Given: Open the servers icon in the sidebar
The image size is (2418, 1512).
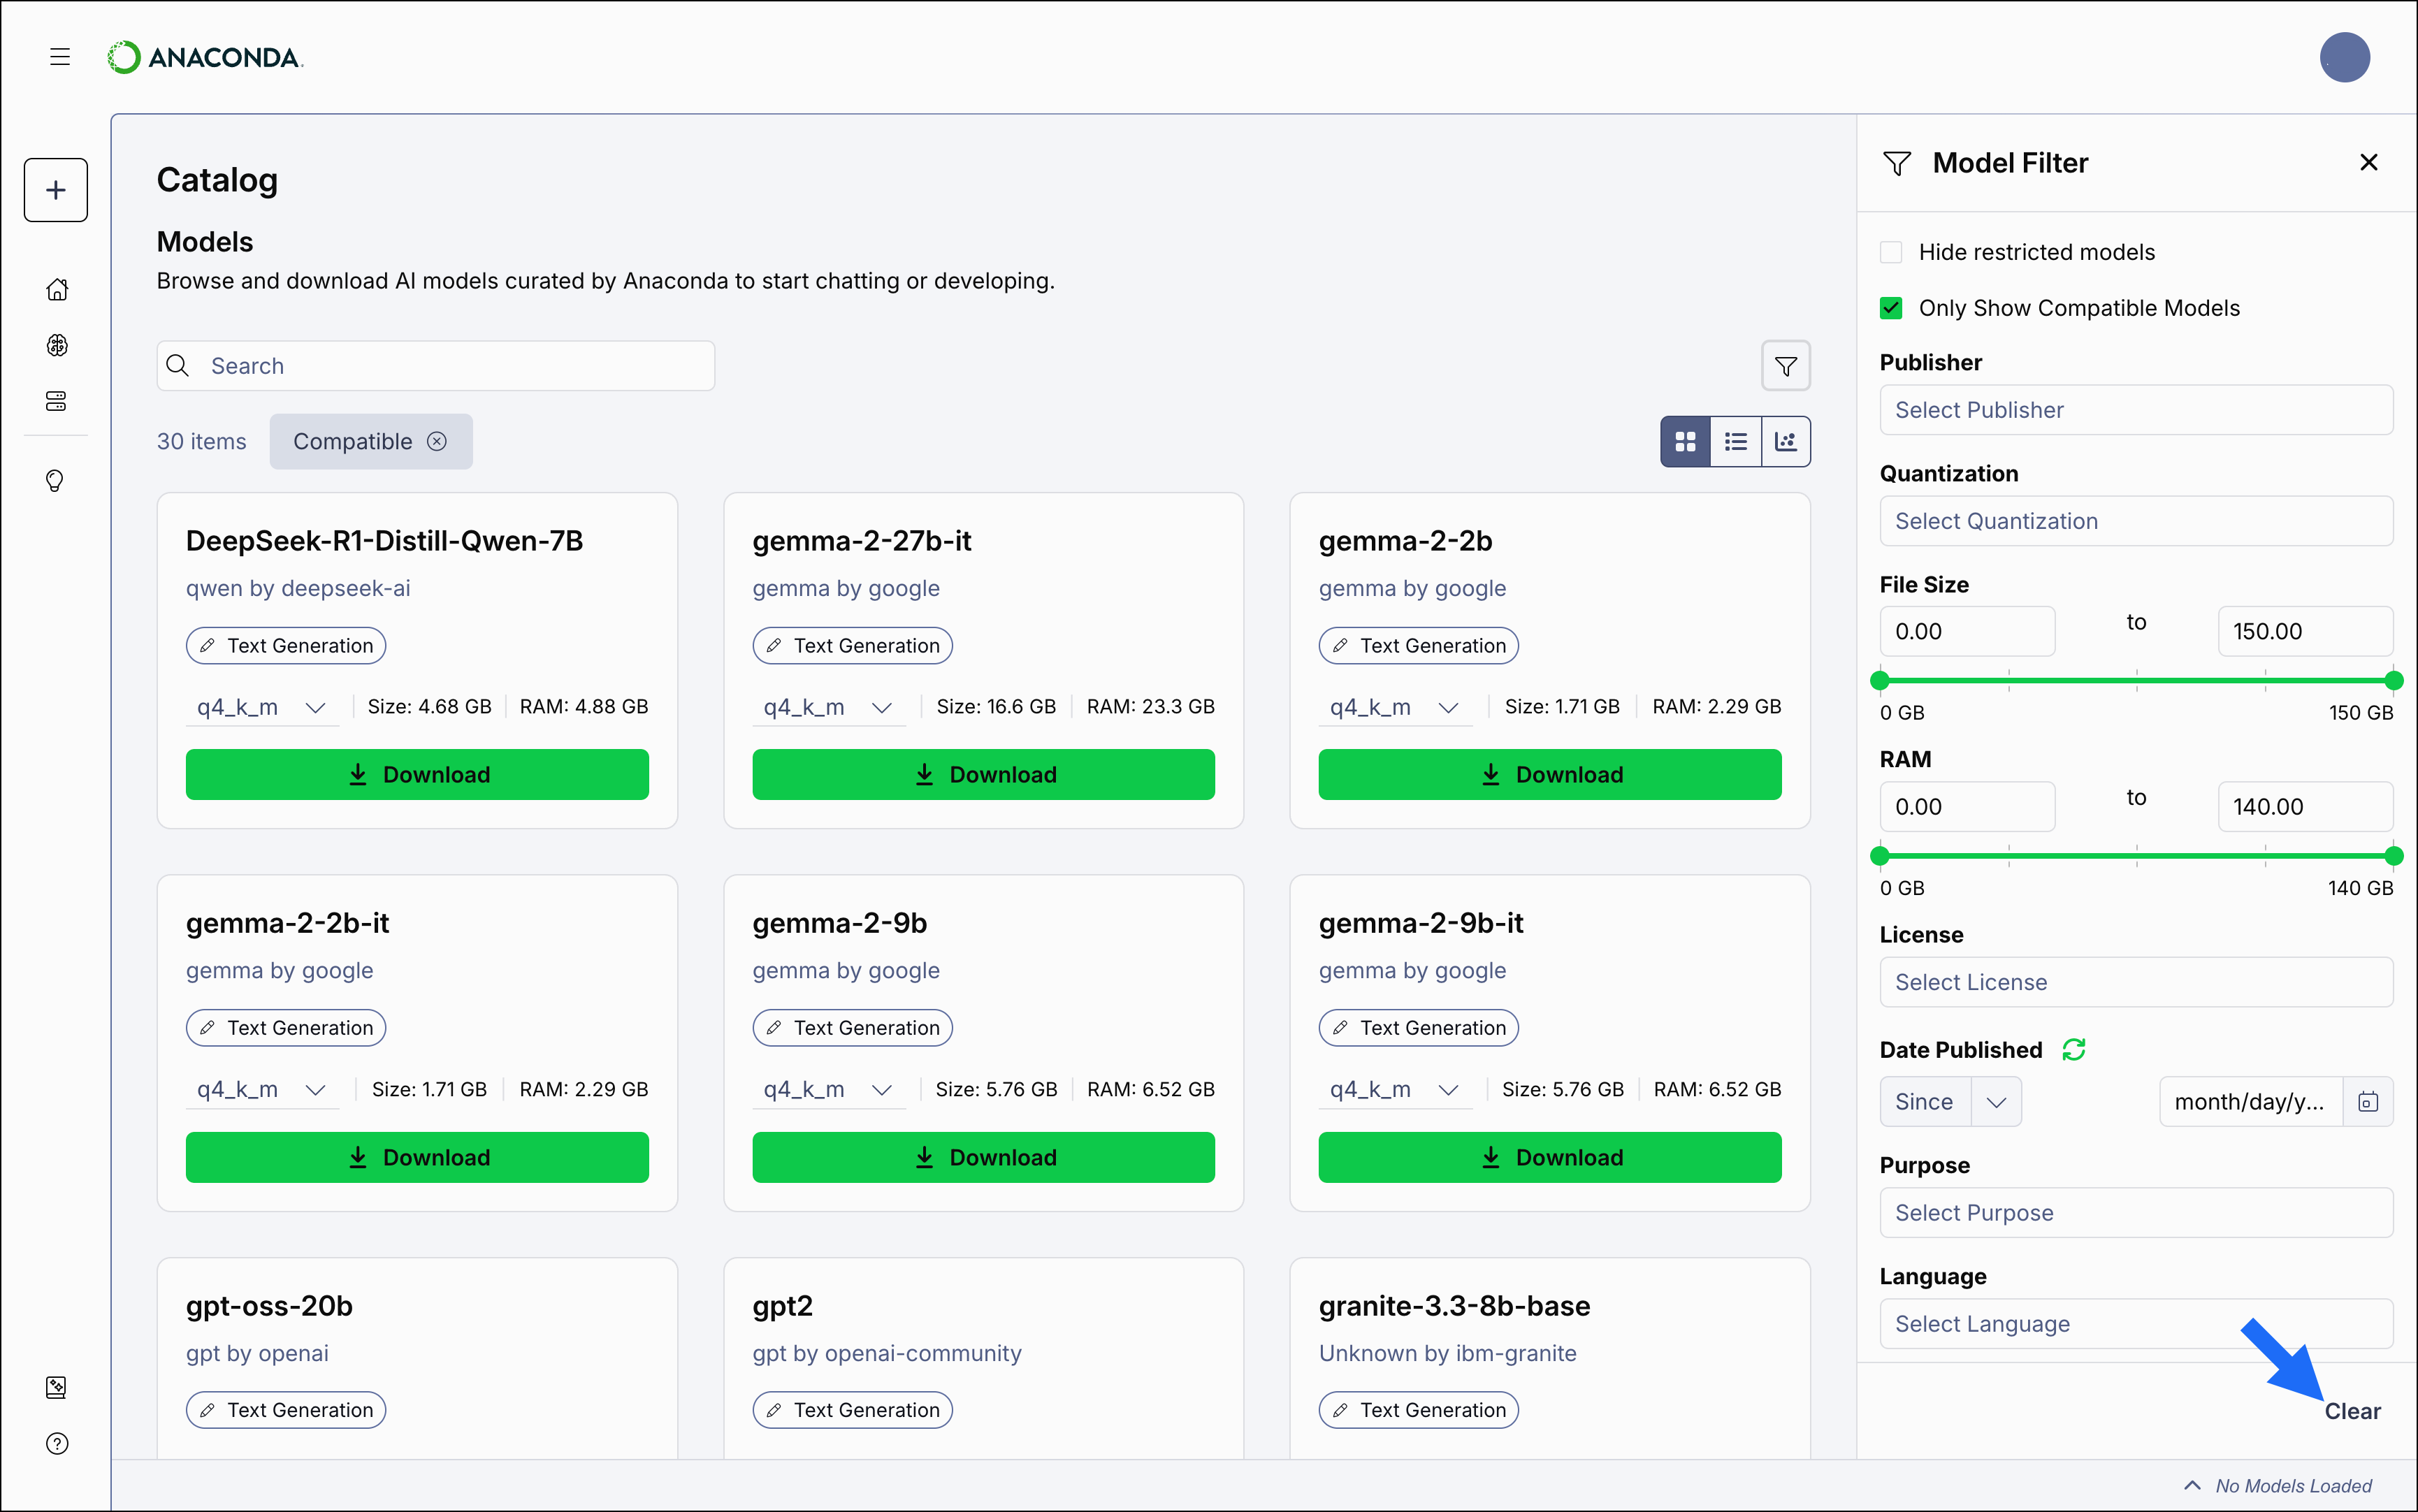Looking at the screenshot, I should [x=57, y=401].
